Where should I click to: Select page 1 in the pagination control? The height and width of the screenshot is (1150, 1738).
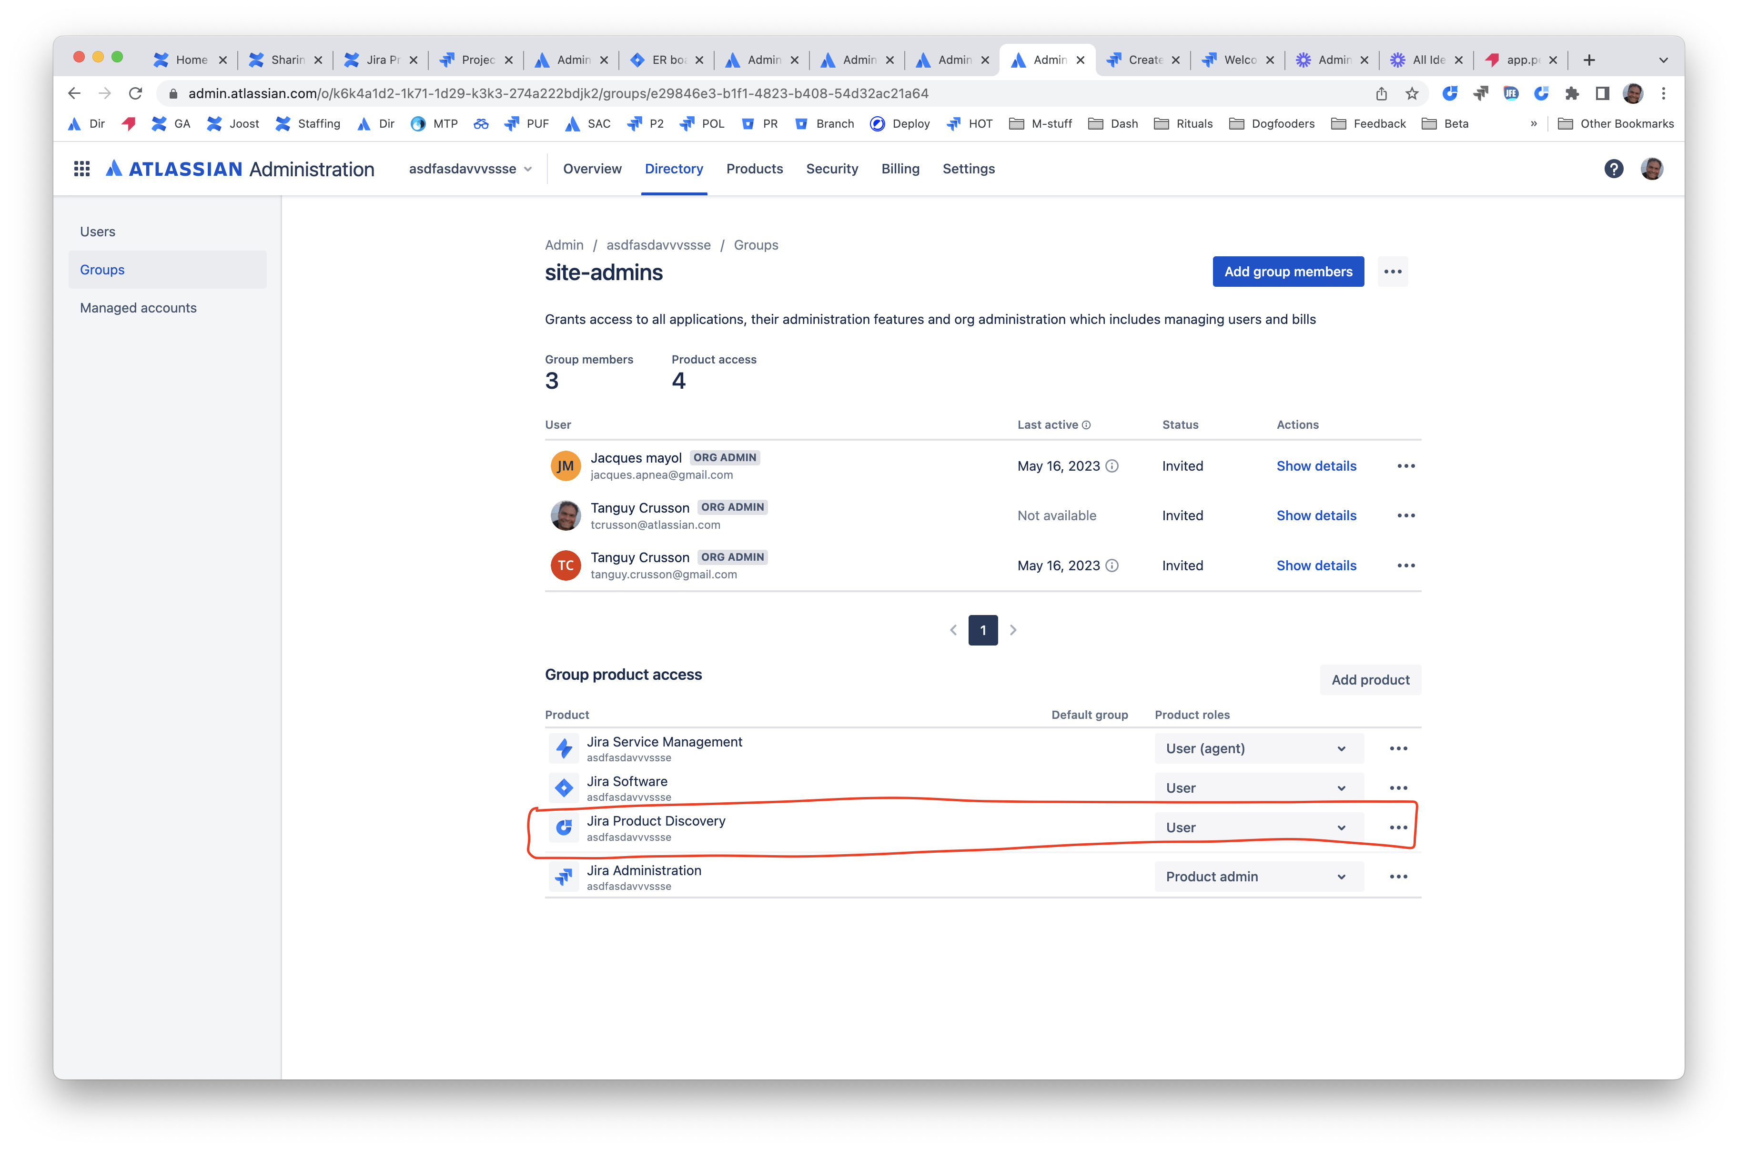coord(983,629)
